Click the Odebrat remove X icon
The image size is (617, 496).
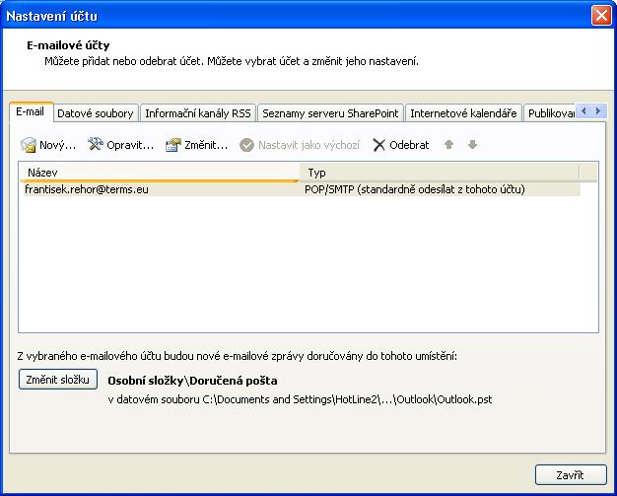(378, 145)
